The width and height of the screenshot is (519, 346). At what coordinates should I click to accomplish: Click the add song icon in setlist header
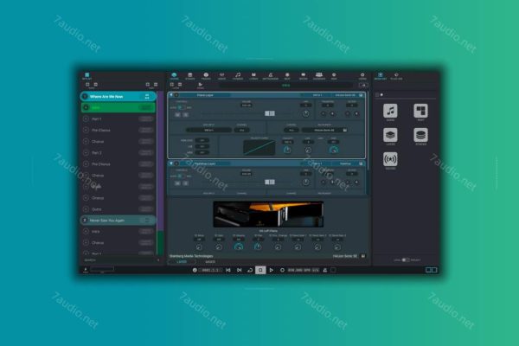87,85
